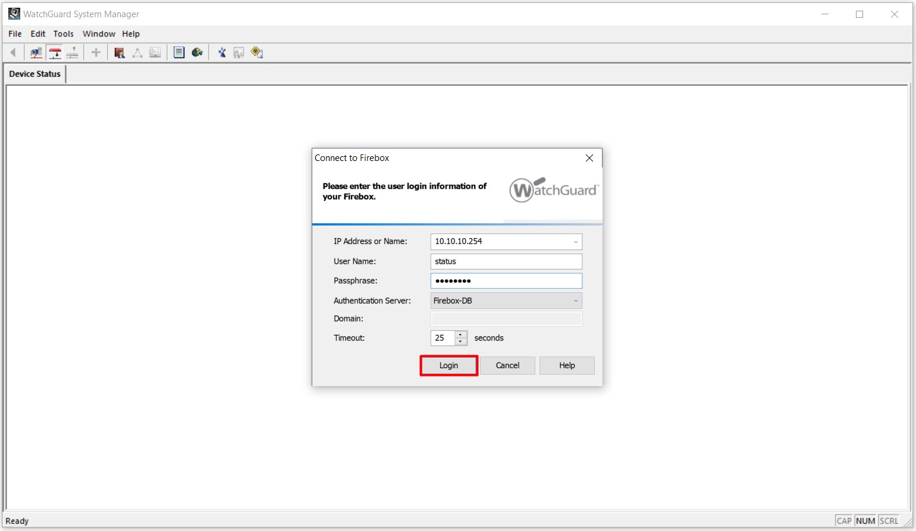The height and width of the screenshot is (531, 916).
Task: Click the Ready status bar text
Action: point(17,521)
